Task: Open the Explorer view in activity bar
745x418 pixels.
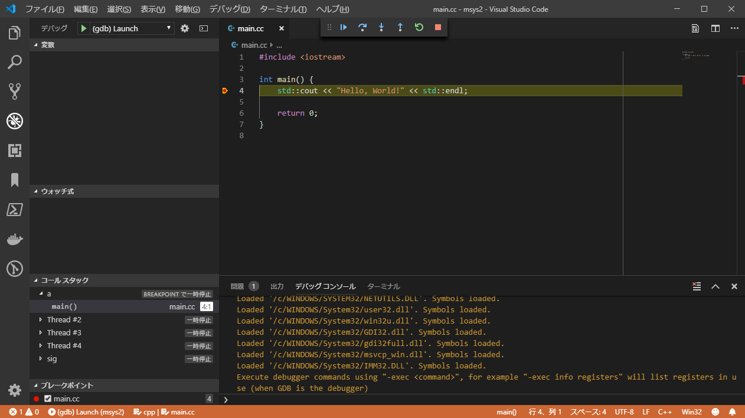Action: [15, 33]
